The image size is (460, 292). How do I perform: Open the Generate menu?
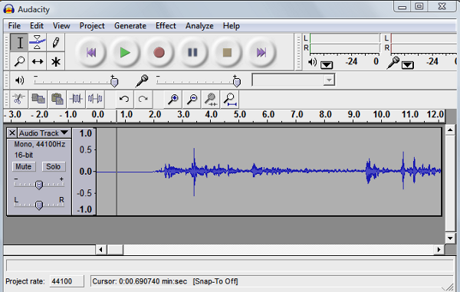click(x=130, y=26)
